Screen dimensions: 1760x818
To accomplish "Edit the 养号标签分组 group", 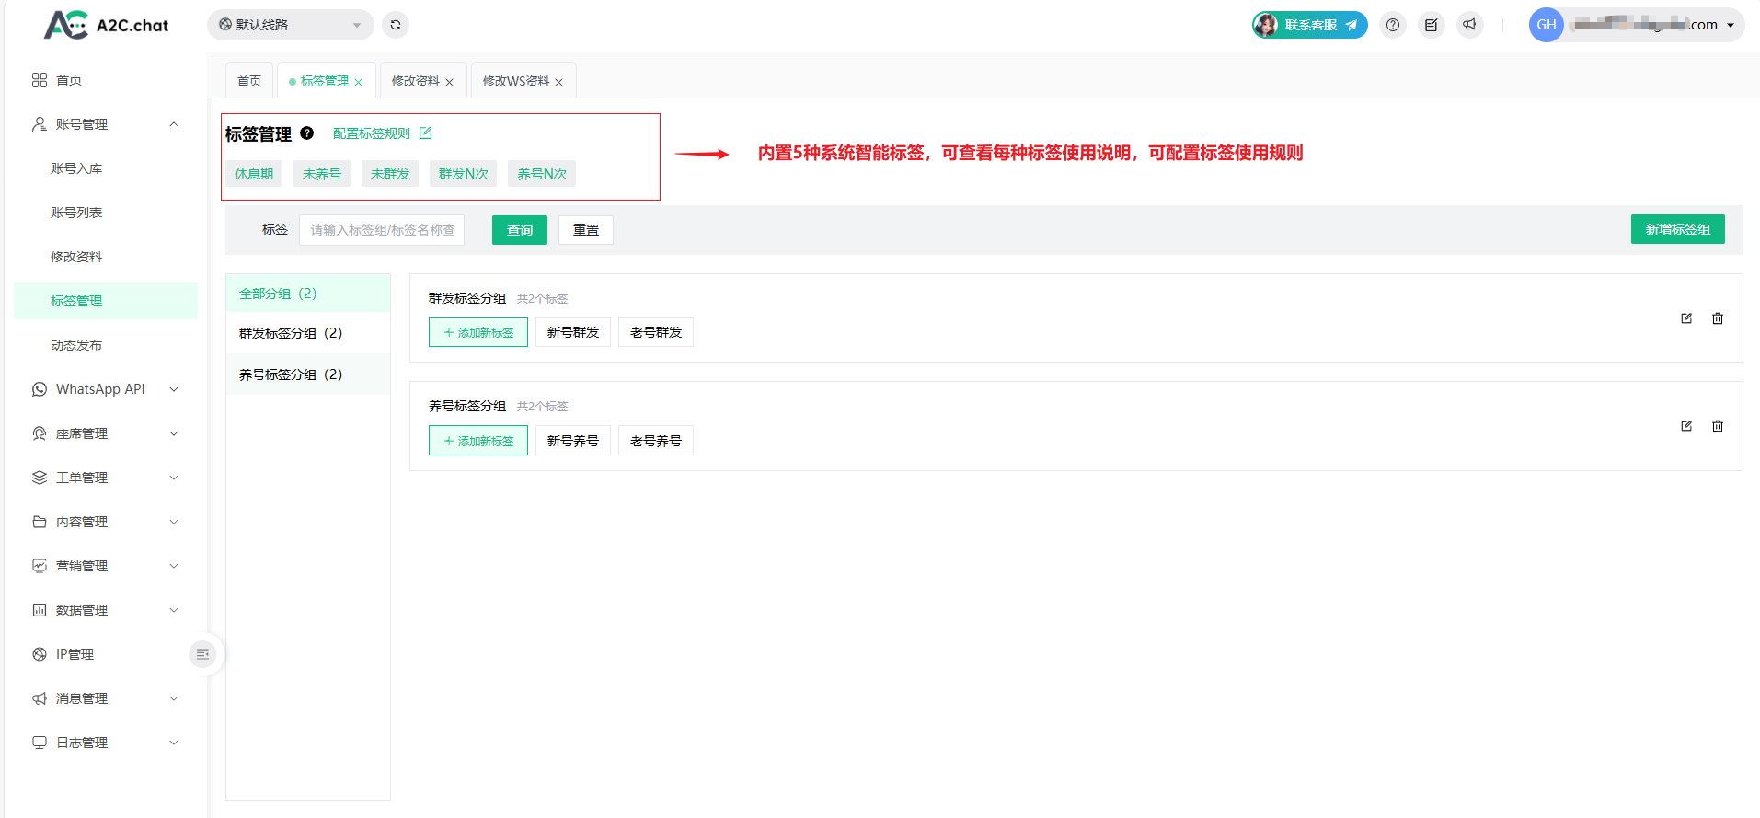I will point(1686,426).
